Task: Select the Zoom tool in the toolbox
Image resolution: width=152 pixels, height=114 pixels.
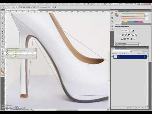Action: click(x=3, y=66)
